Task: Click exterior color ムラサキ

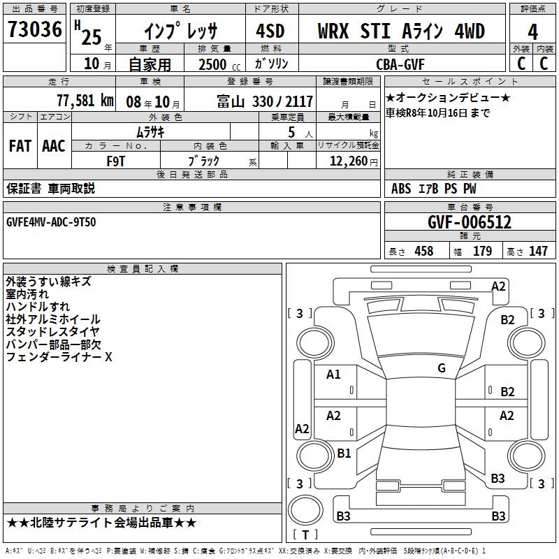Action: pyautogui.click(x=150, y=133)
